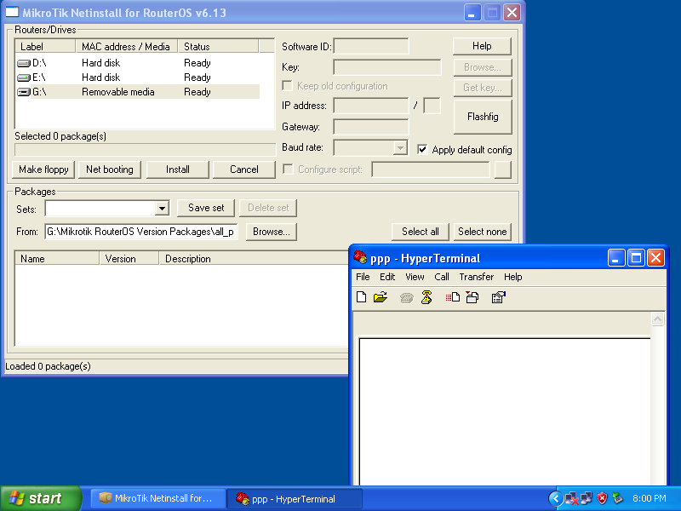Viewport: 681px width, 511px height.
Task: Click the G:\ removable drive icon
Action: (x=24, y=92)
